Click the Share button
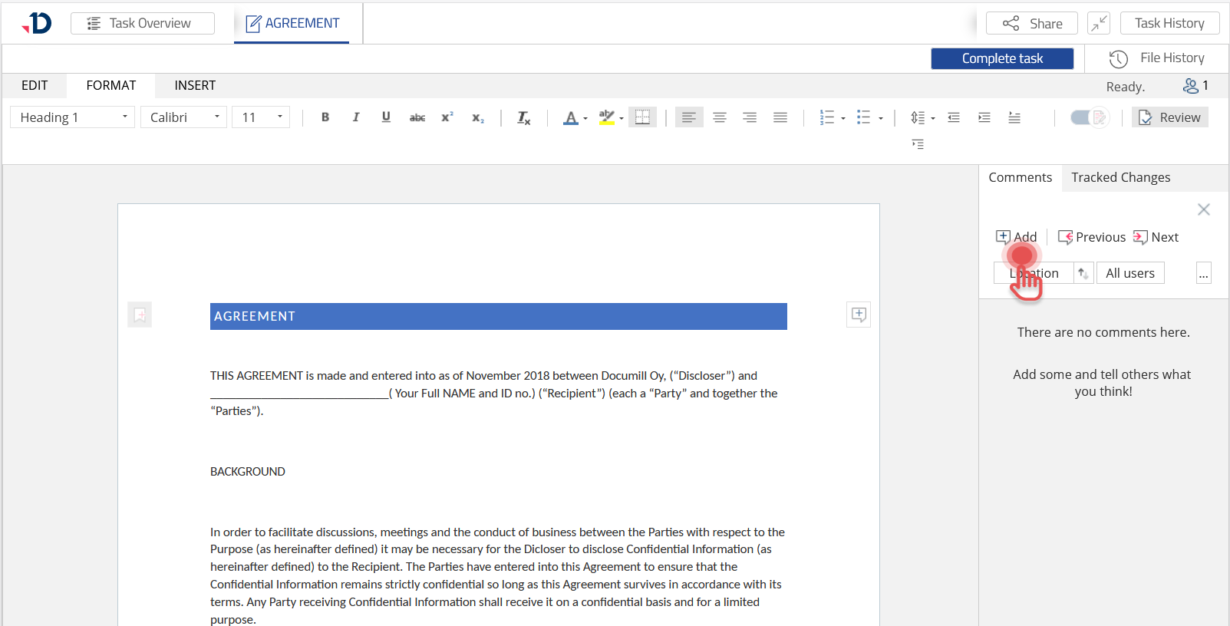Image resolution: width=1230 pixels, height=626 pixels. [1032, 23]
